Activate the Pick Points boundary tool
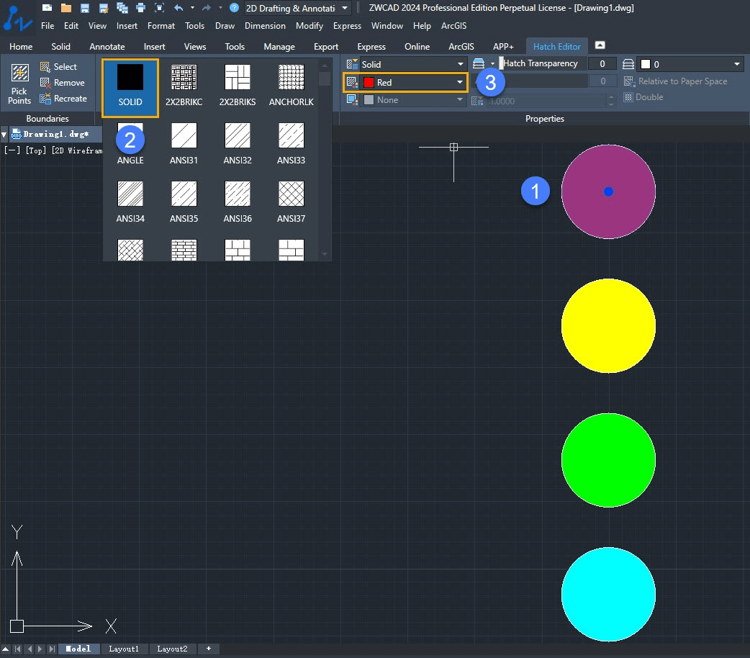 pos(19,84)
